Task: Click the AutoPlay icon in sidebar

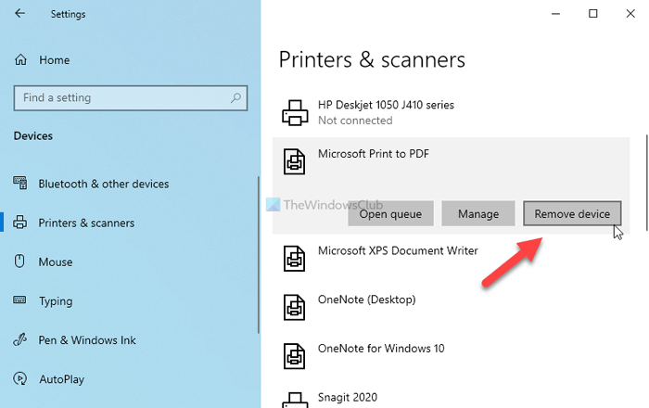Action: (x=20, y=379)
